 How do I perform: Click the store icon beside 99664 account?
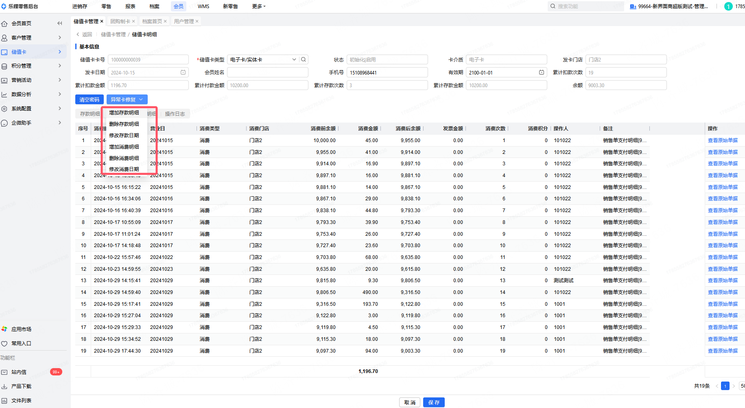633,7
